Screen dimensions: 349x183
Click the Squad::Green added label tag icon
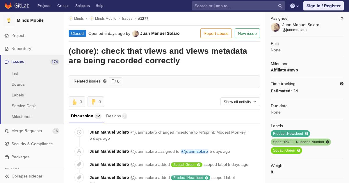pos(79,164)
